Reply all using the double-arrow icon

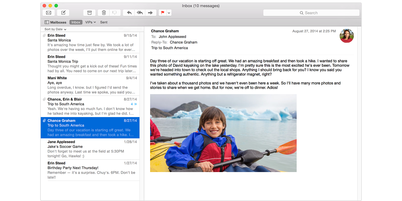140,13
